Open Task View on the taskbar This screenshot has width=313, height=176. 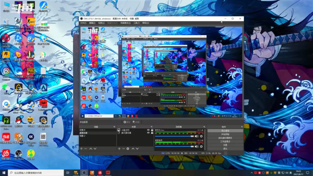pos(68,172)
